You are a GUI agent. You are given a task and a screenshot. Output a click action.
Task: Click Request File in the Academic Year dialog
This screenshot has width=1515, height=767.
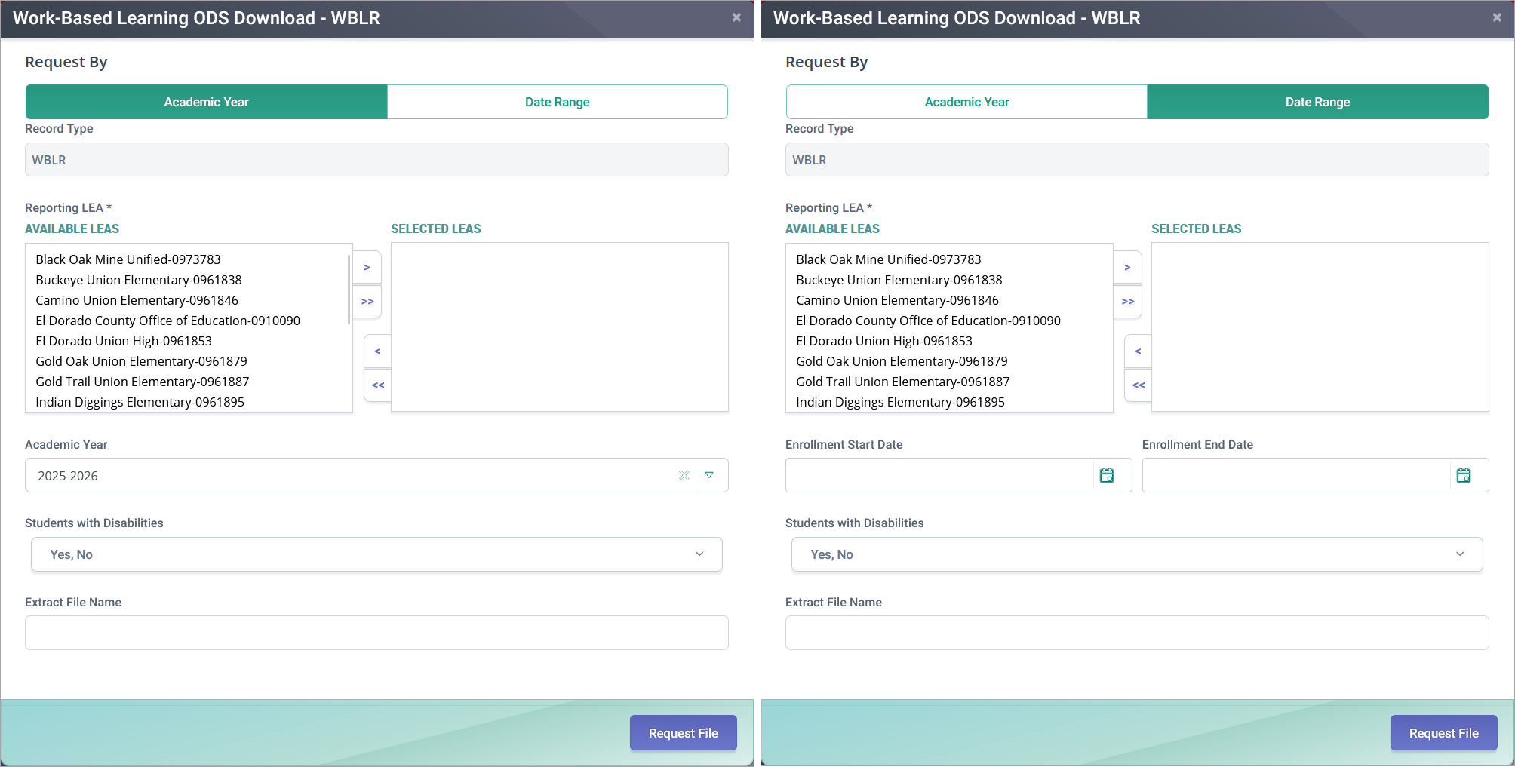pos(683,732)
